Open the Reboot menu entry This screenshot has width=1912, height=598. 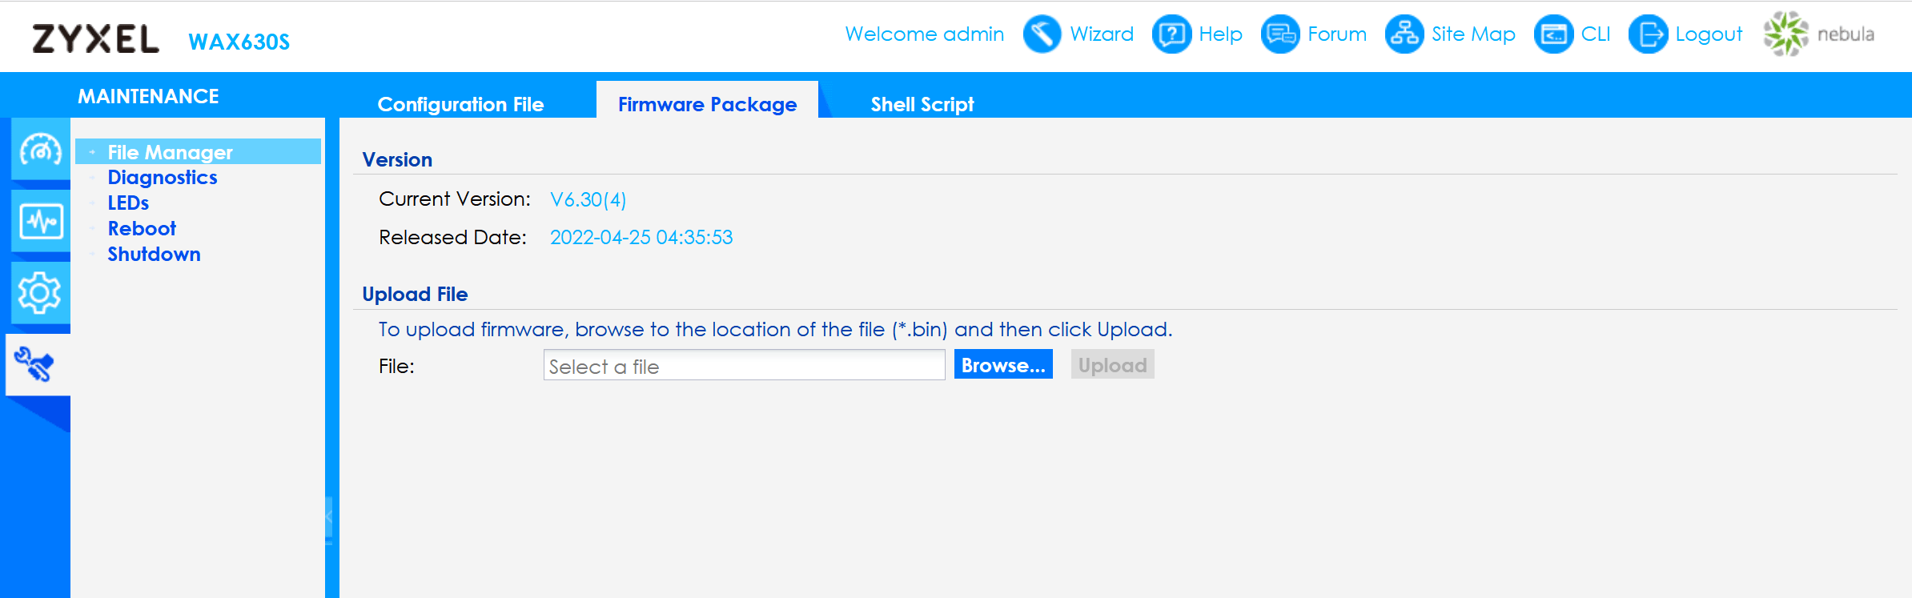142,229
